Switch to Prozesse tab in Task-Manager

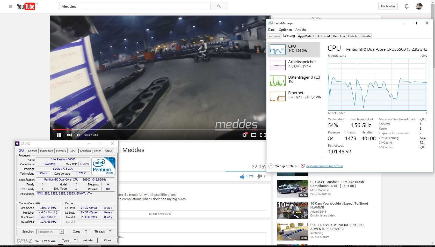pyautogui.click(x=274, y=36)
